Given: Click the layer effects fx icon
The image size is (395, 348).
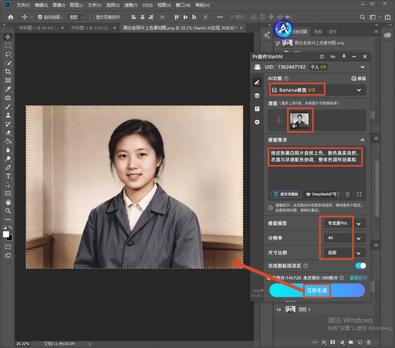Looking at the screenshot, I should [324, 342].
